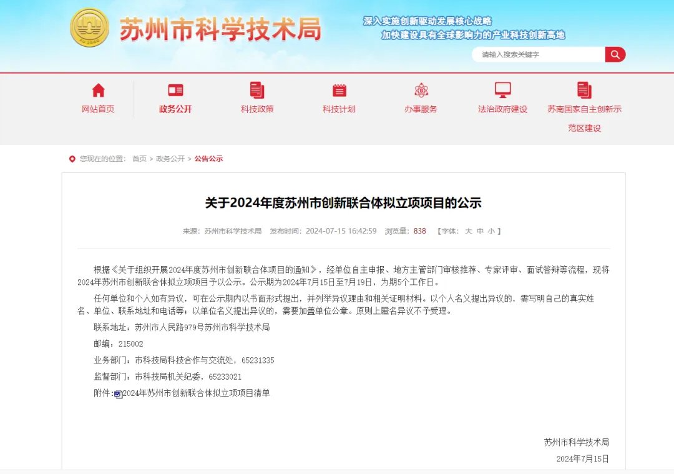The height and width of the screenshot is (474, 674).
Task: Click the 法治政府建设 monitor icon
Action: pos(502,91)
